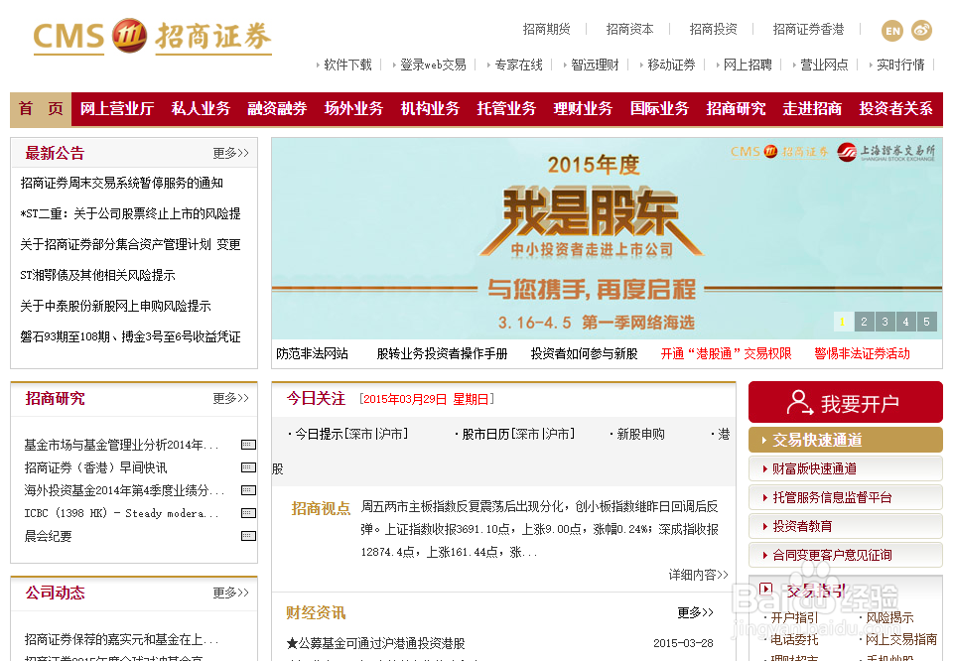Open the 登录web交易 link
This screenshot has width=953, height=661.
coord(433,65)
